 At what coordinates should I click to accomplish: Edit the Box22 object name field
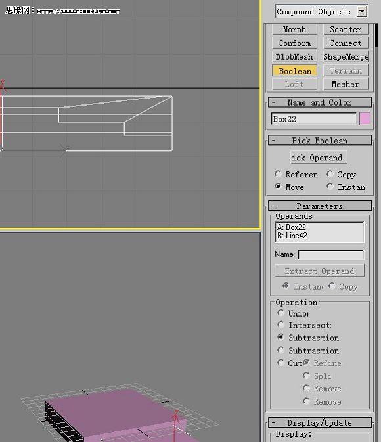tap(313, 119)
